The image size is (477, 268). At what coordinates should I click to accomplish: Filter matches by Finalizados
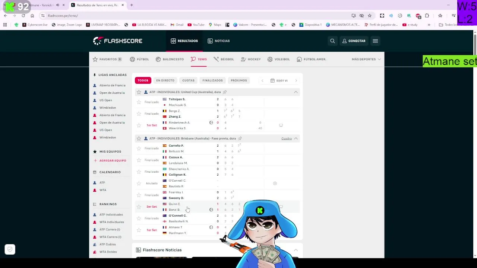(212, 80)
